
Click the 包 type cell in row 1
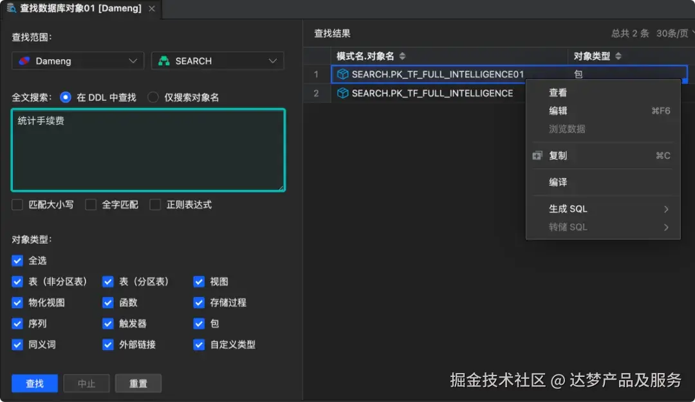(578, 74)
